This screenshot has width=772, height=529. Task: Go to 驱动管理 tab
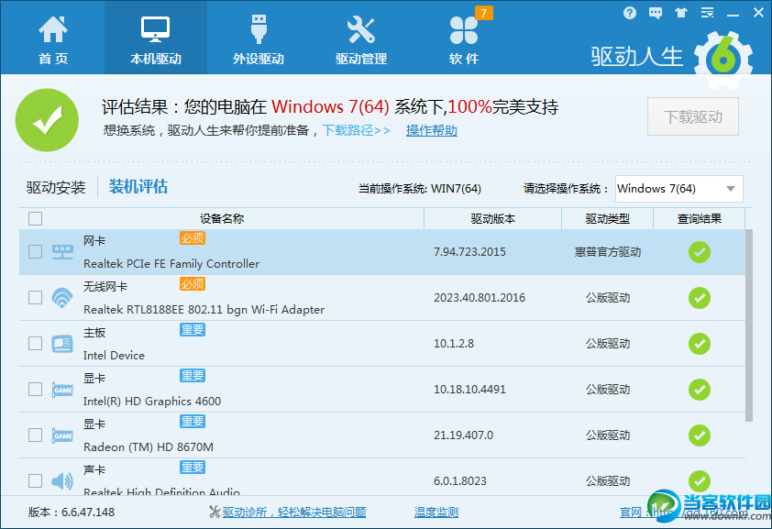(361, 39)
